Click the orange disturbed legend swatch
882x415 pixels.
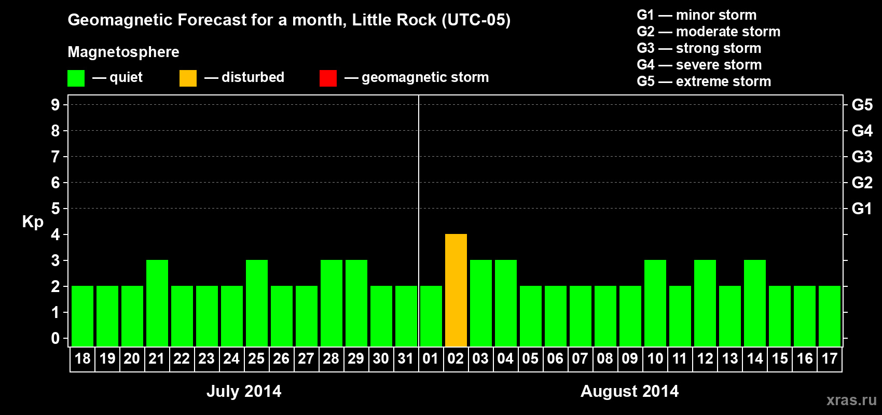point(188,78)
